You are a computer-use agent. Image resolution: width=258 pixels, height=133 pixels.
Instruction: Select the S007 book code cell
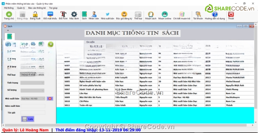point(72,89)
